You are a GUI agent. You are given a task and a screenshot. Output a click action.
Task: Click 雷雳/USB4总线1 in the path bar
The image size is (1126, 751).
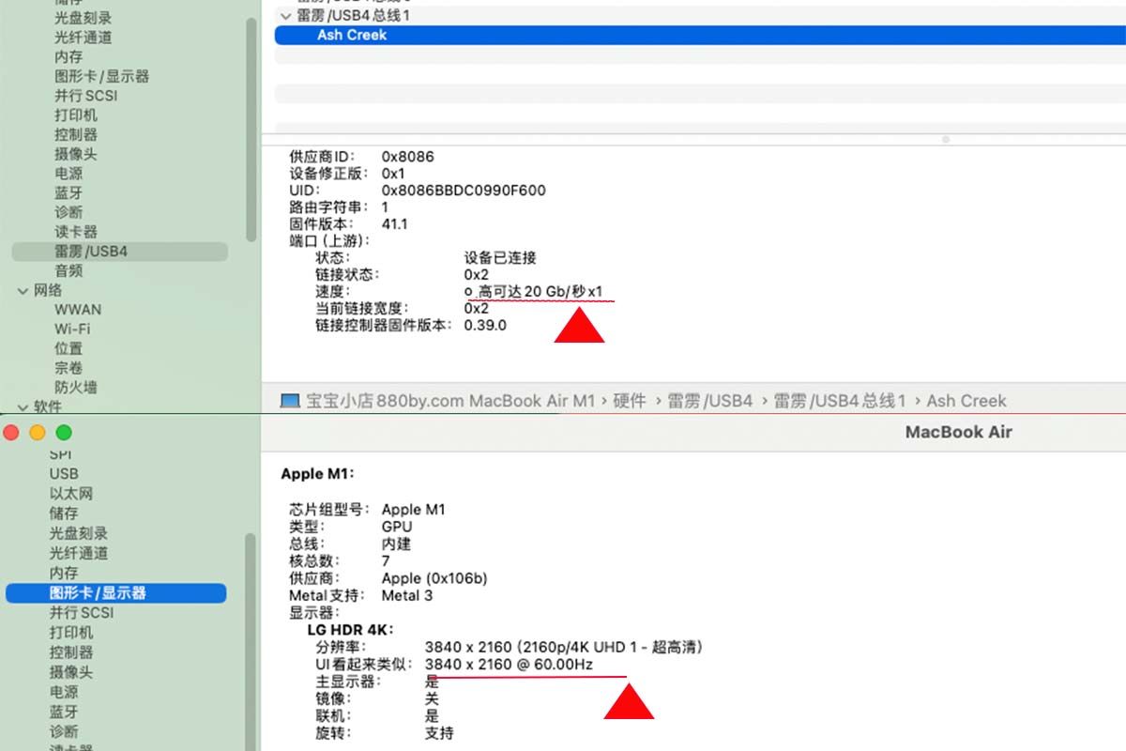840,401
